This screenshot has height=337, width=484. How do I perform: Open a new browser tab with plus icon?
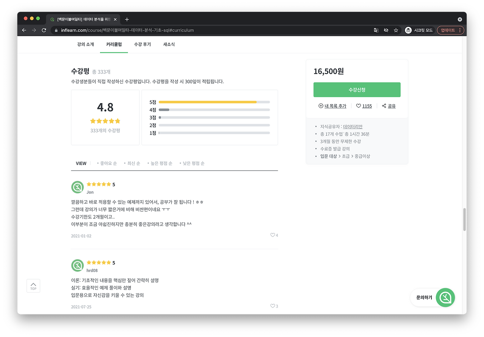(x=127, y=19)
